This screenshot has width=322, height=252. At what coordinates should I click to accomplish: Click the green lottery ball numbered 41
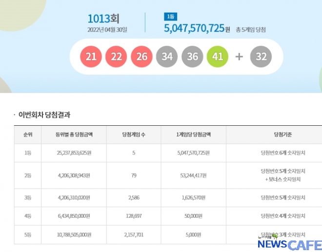218,57
